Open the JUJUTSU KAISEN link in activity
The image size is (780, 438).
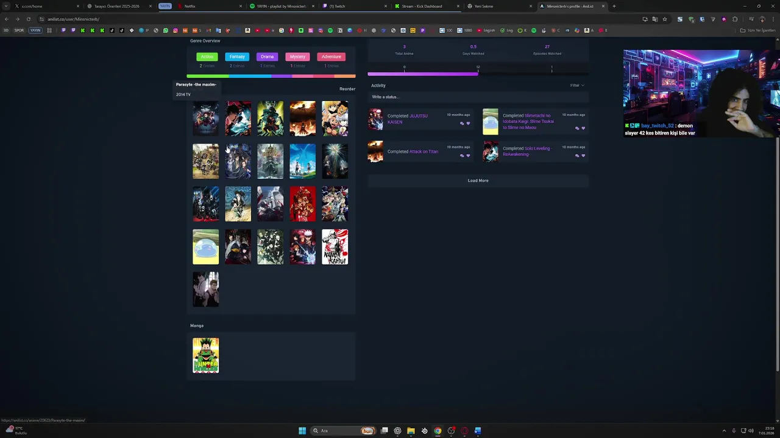coord(408,119)
